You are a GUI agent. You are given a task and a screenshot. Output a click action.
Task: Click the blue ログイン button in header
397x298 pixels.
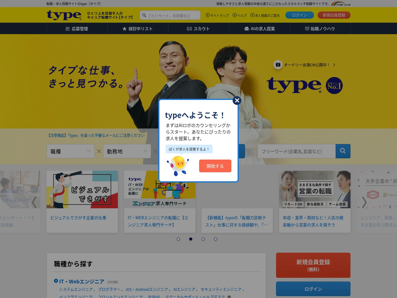299,15
